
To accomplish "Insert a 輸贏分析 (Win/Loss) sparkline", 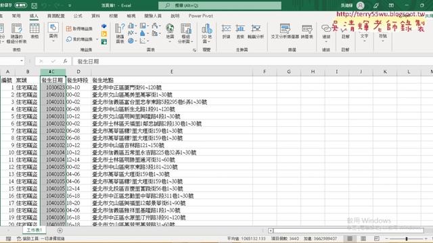I will click(x=256, y=32).
